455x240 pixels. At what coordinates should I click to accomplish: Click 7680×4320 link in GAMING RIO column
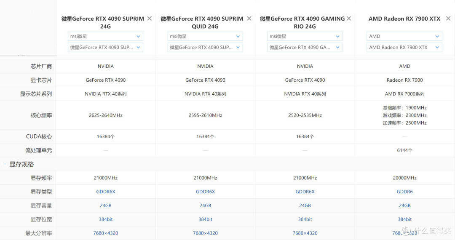[305, 233]
